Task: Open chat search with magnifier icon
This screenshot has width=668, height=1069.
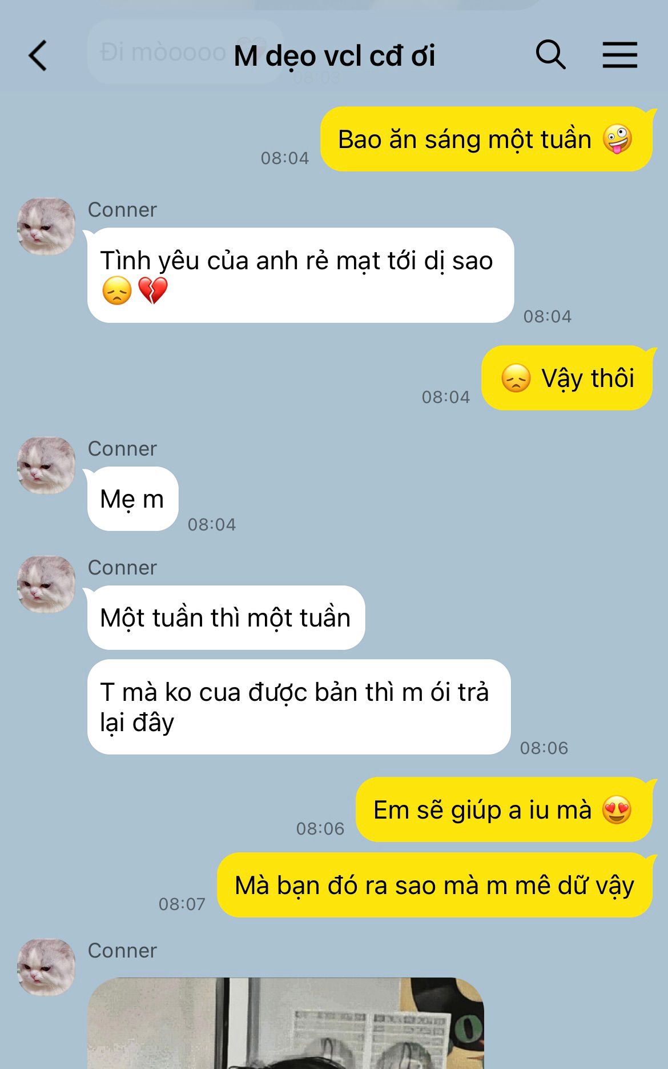Action: coord(550,55)
